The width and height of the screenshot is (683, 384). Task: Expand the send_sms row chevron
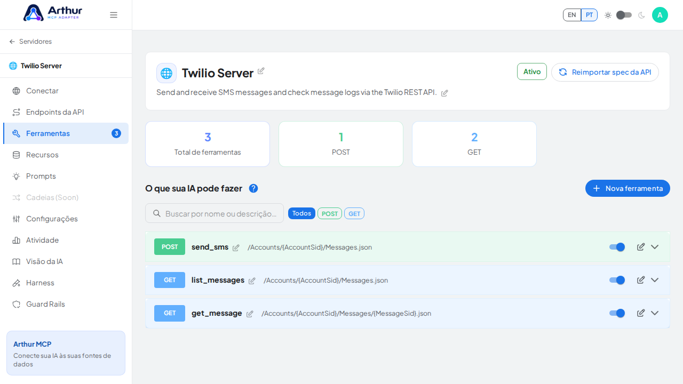click(655, 247)
